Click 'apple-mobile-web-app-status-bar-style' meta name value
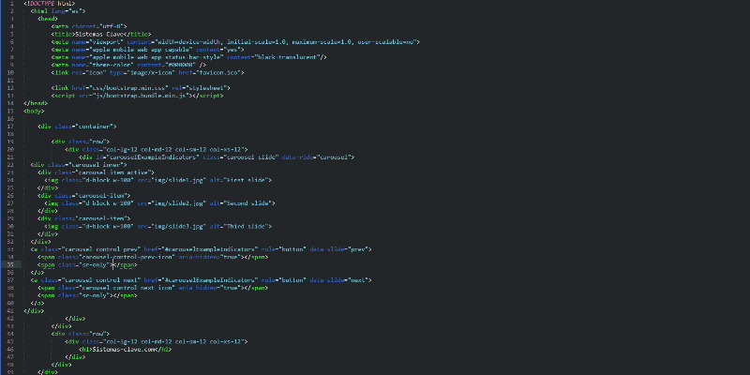750x375 pixels. [156, 57]
